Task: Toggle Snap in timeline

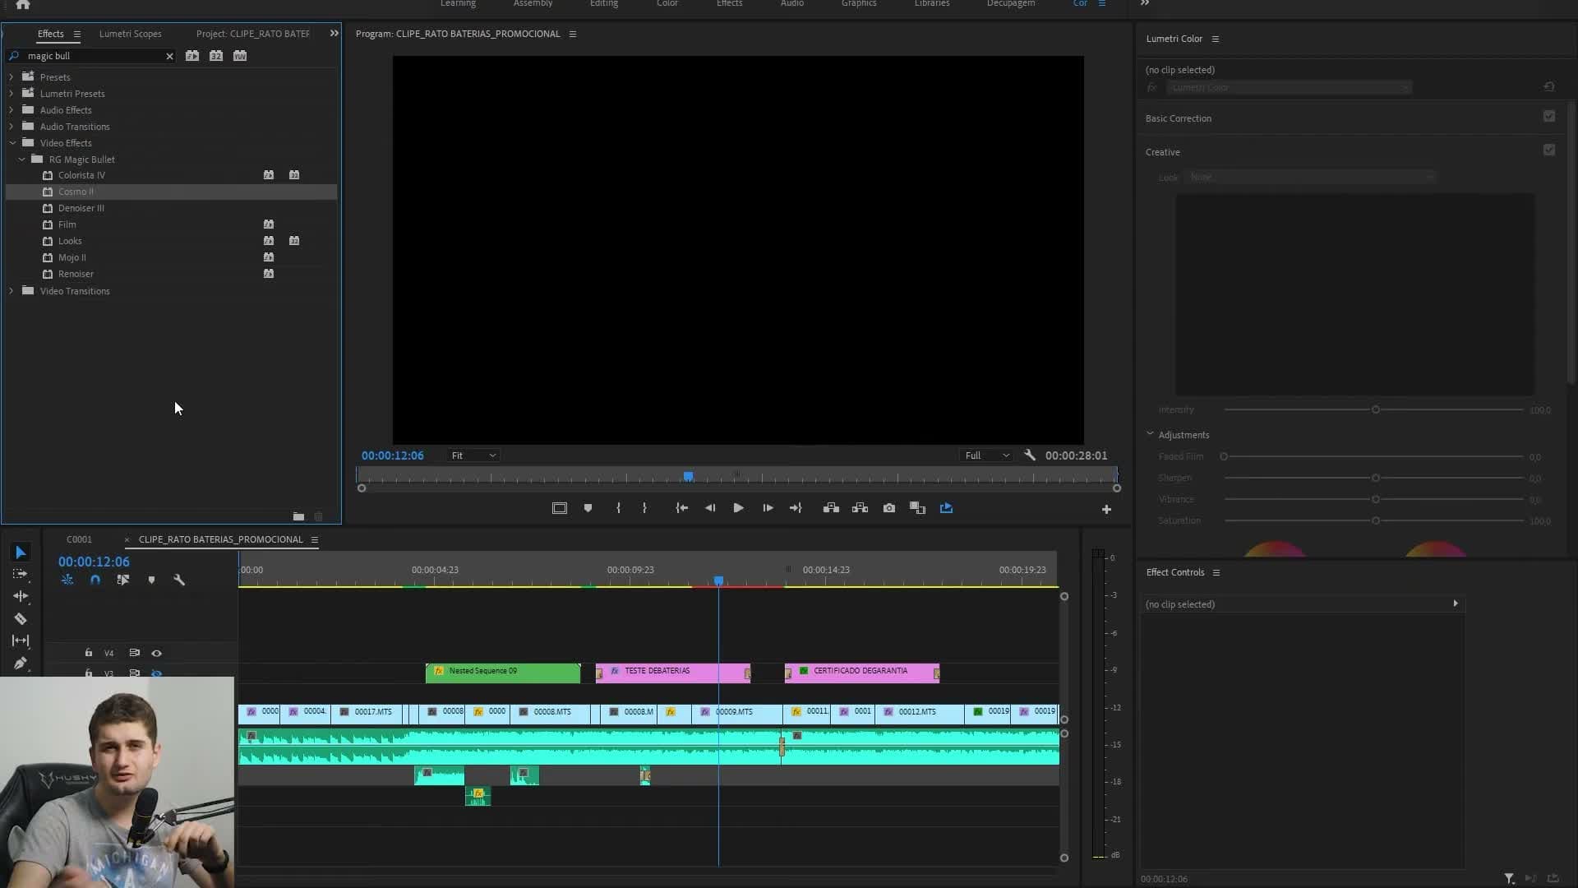Action: [95, 580]
